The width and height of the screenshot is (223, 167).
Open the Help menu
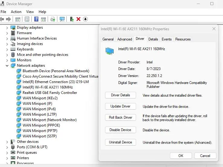(x=42, y=12)
